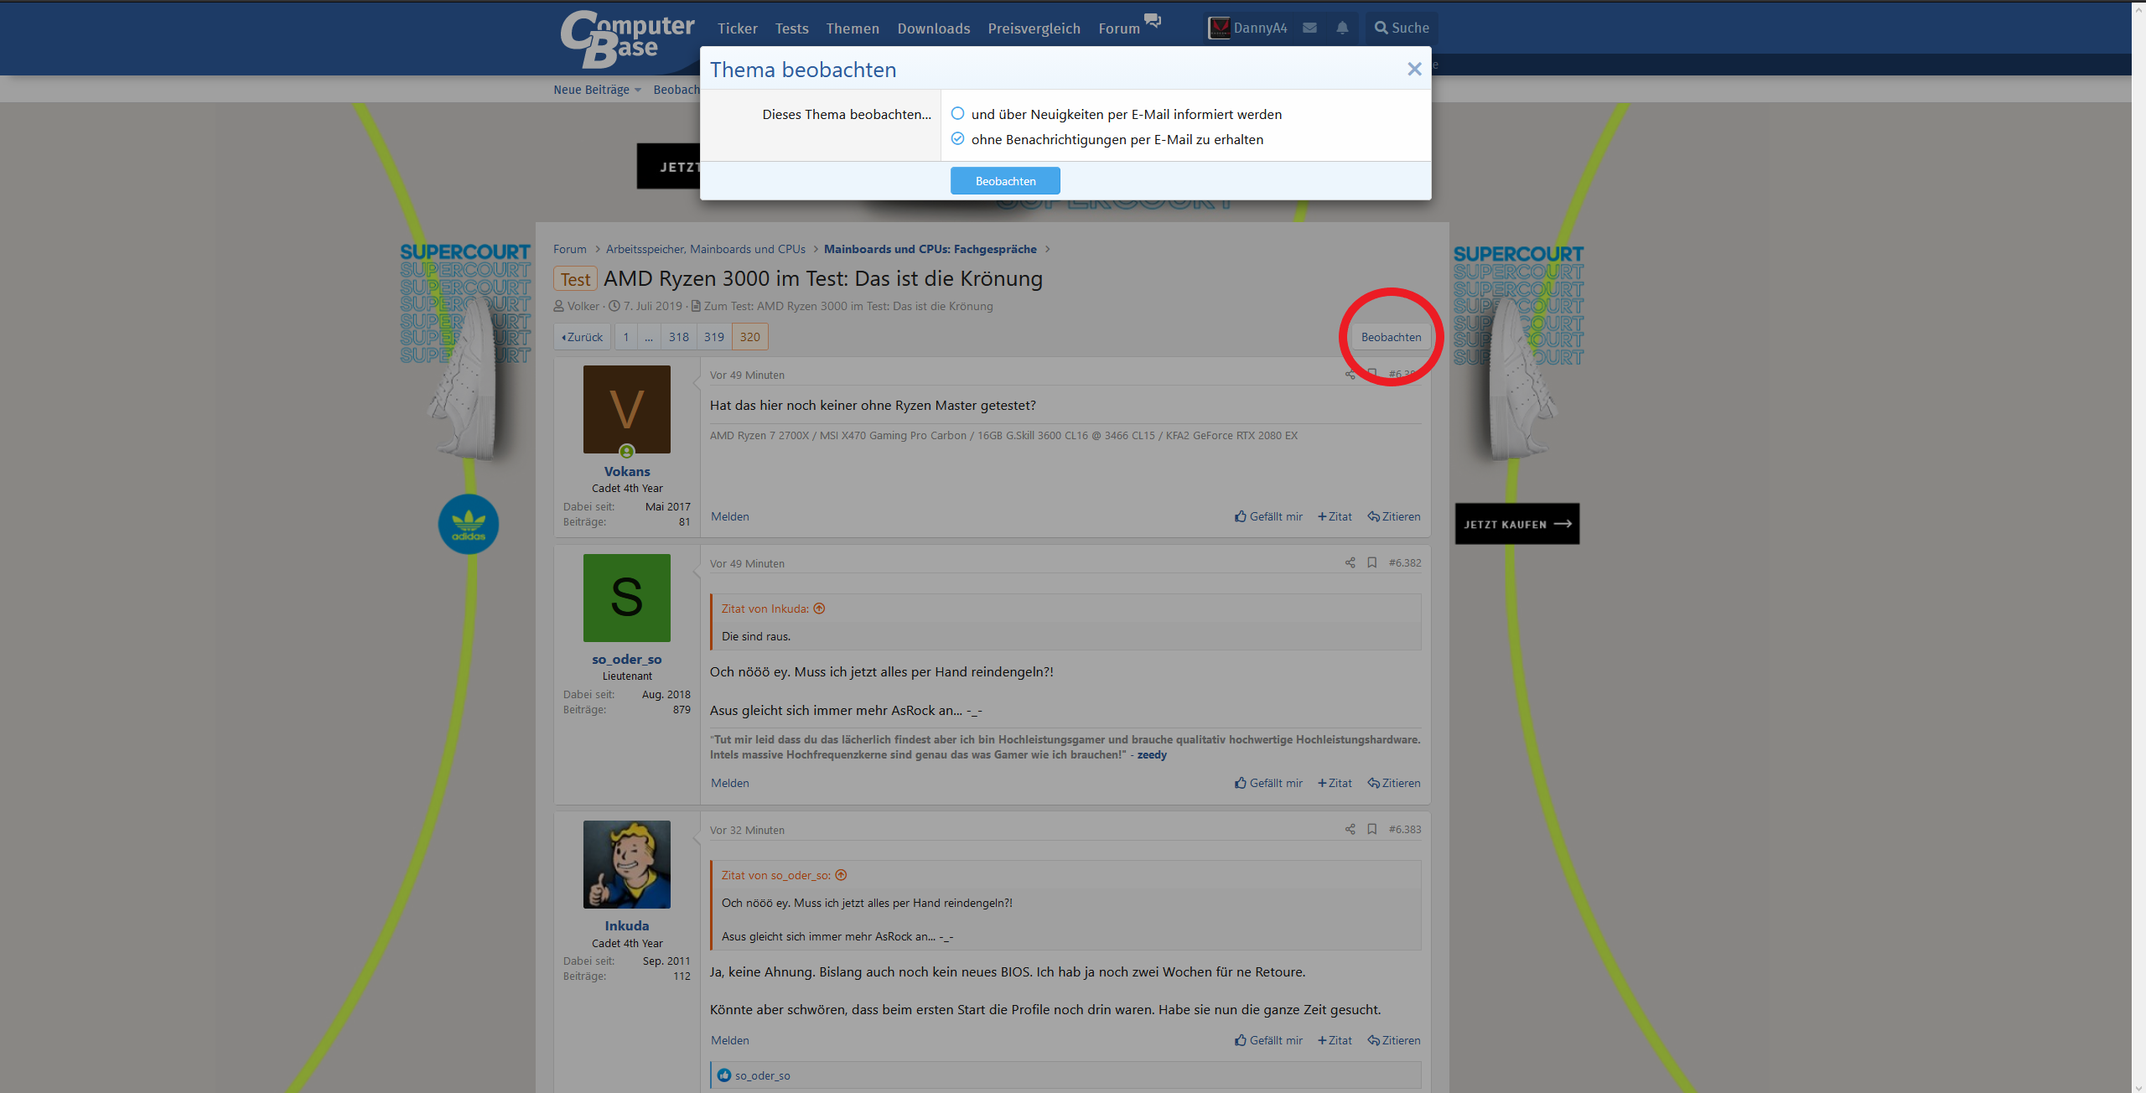
Task: Expand pagination ellipsis page jump
Action: tap(649, 337)
